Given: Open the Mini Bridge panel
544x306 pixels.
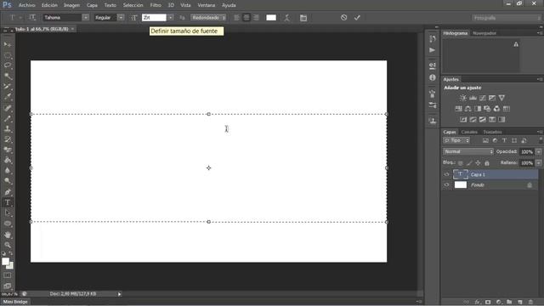Looking at the screenshot, I should (x=15, y=302).
